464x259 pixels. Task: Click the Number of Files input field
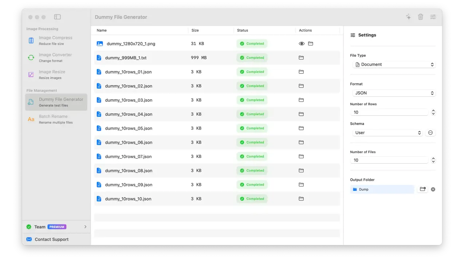coord(389,160)
